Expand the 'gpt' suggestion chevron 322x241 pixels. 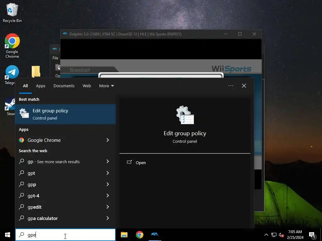108,173
